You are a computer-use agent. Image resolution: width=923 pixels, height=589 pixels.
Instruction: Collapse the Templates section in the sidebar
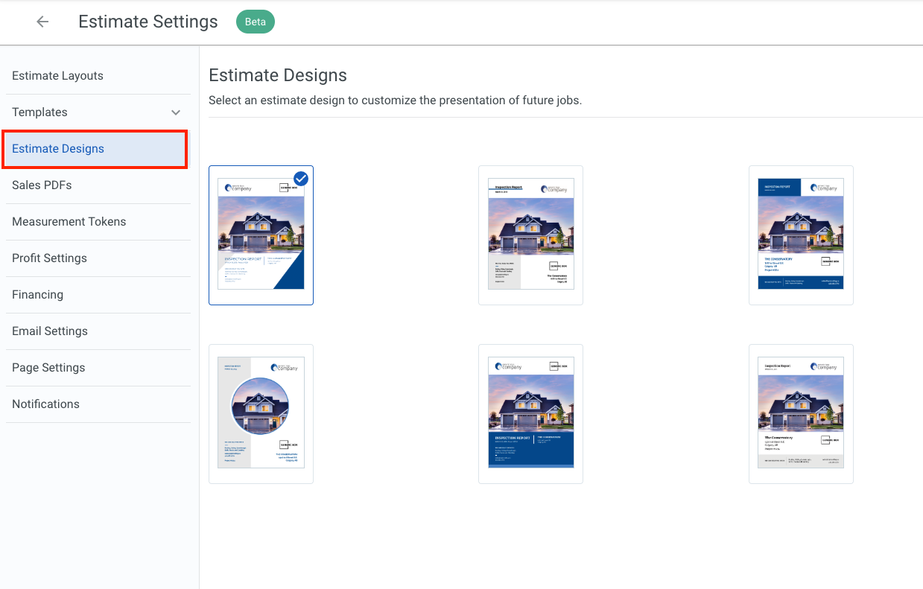coord(176,112)
